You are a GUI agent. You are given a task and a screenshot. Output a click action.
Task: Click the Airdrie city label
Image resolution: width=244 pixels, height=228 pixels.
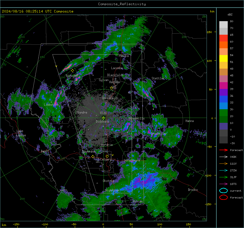[107, 145]
